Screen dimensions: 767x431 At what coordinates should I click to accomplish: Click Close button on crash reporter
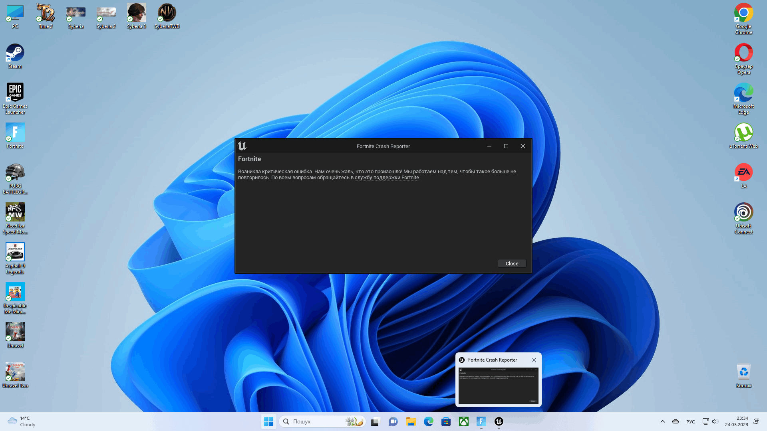pos(511,263)
